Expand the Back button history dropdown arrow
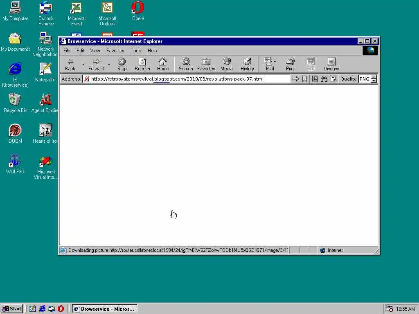 (83, 64)
